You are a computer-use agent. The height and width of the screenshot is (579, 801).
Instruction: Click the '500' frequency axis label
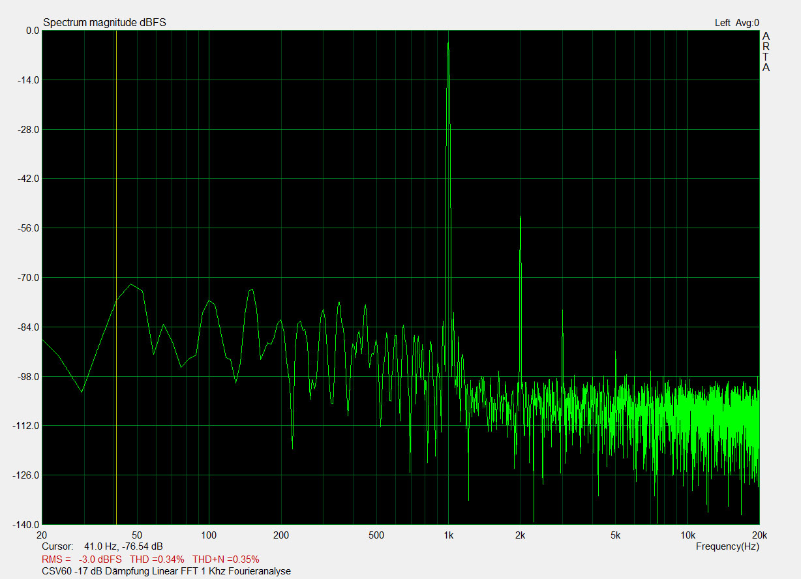[x=376, y=535]
